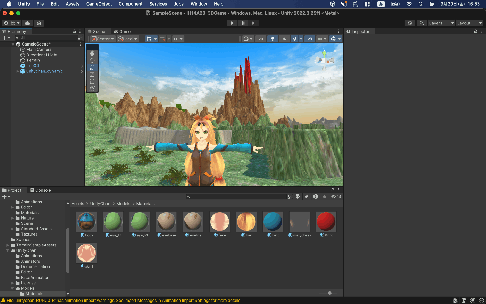Toggle 2D view mode in Scene

(261, 39)
